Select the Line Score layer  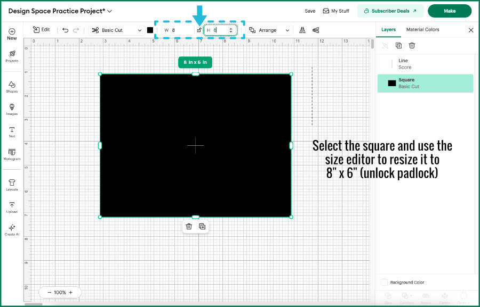click(x=425, y=64)
